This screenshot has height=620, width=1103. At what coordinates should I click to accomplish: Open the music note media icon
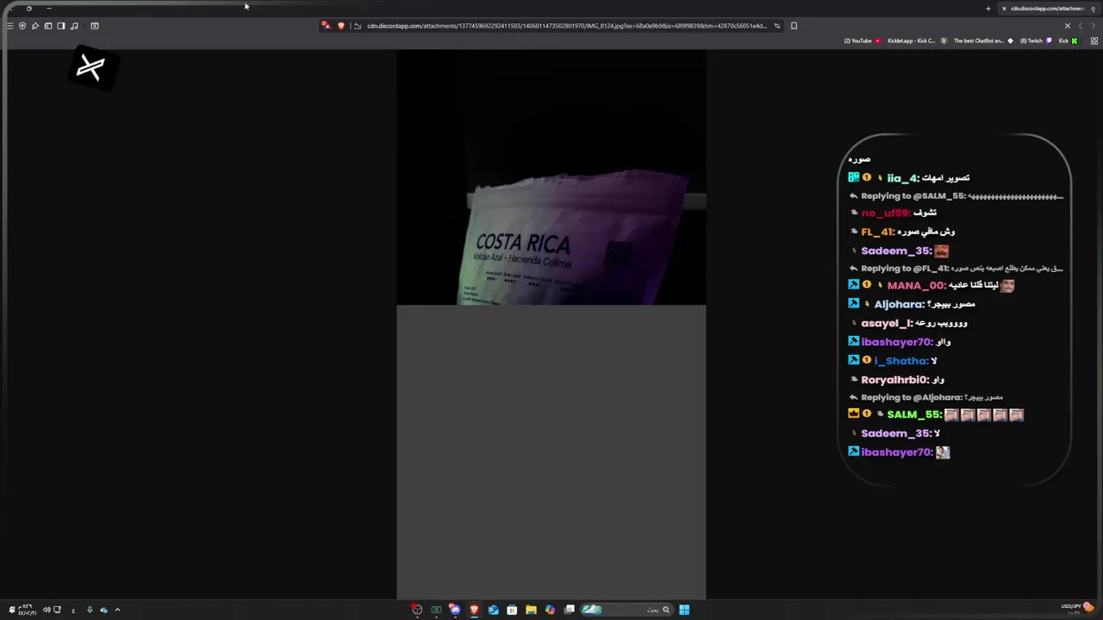point(74,26)
